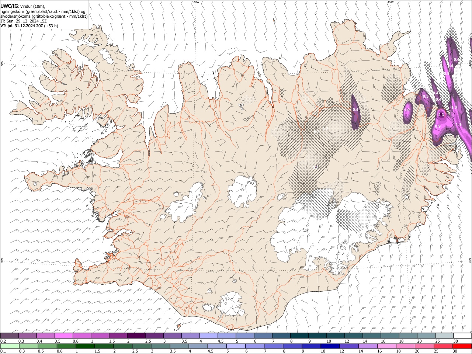Pick the light purple bottom-row swatch at 14
This screenshot has width=472, height=354.
[367, 346]
